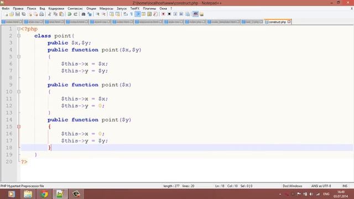Paste clipboard using the Paste icon
Image resolution: width=354 pixels, height=199 pixels.
[x=61, y=14]
